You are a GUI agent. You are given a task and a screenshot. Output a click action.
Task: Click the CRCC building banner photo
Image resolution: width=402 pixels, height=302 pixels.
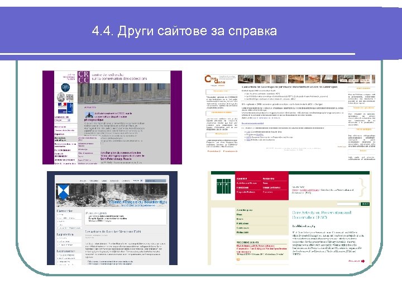(124, 93)
